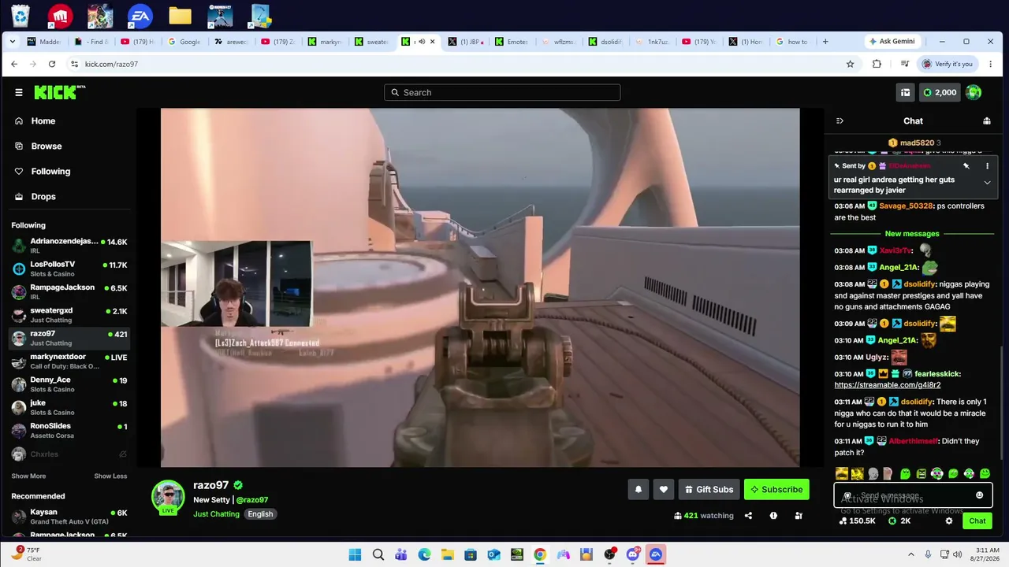Open RonoSlides channel from the sidebar
1009x567 pixels.
pos(69,431)
